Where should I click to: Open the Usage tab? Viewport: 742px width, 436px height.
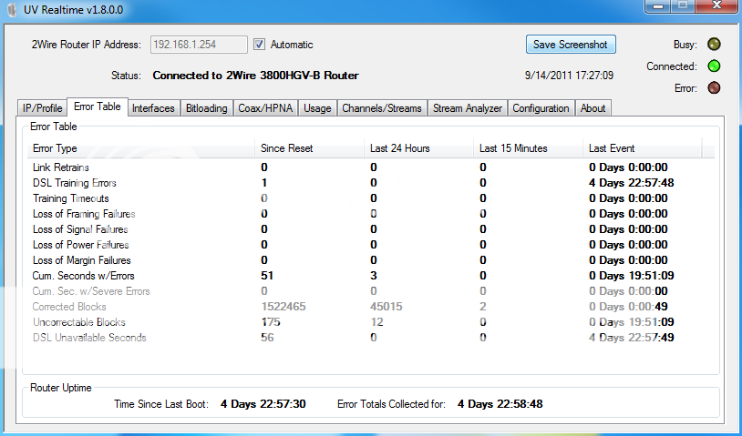[x=317, y=108]
